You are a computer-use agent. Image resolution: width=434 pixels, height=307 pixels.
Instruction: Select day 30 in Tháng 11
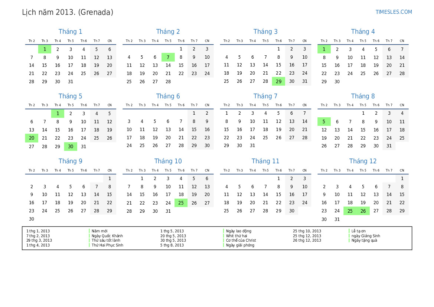[x=292, y=211]
